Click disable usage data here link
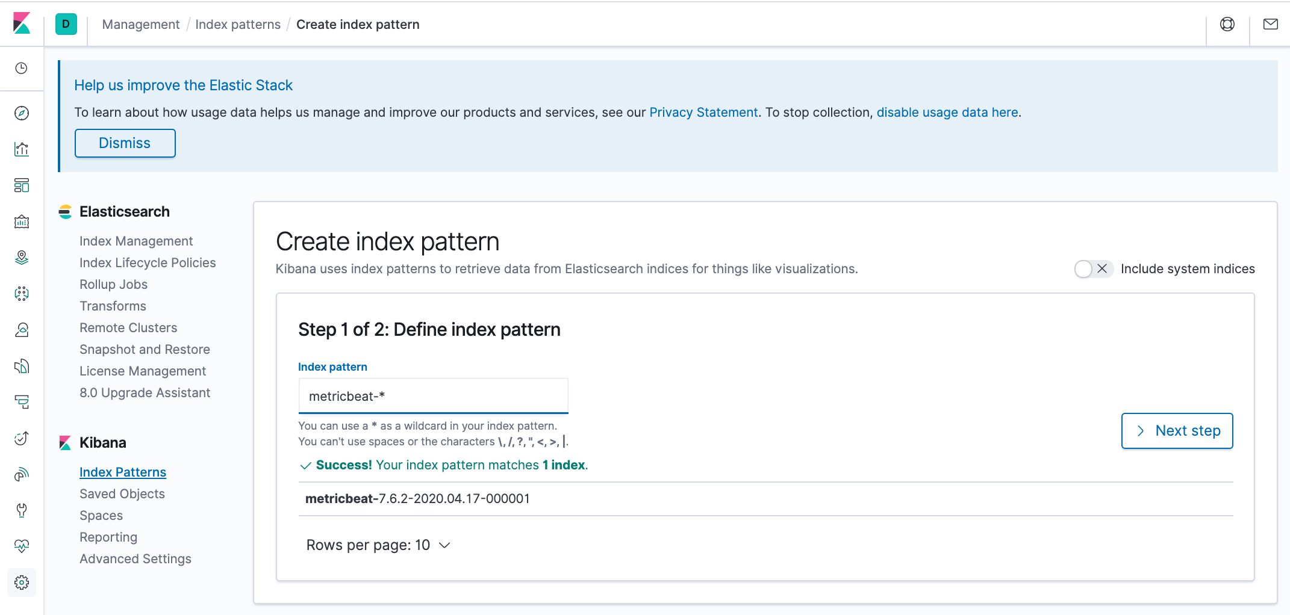The height and width of the screenshot is (615, 1290). [x=947, y=113]
